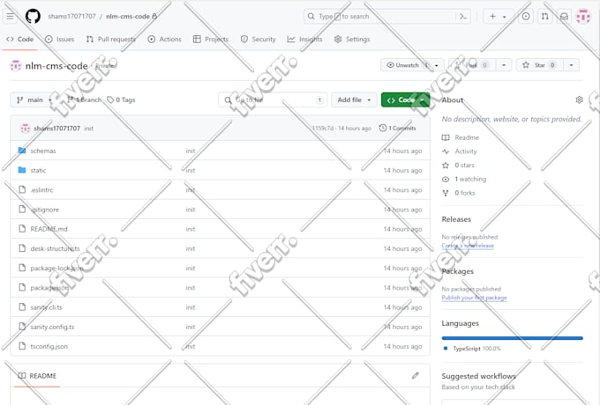Click the TypeScript language bar
The image size is (600, 405).
tap(513, 338)
